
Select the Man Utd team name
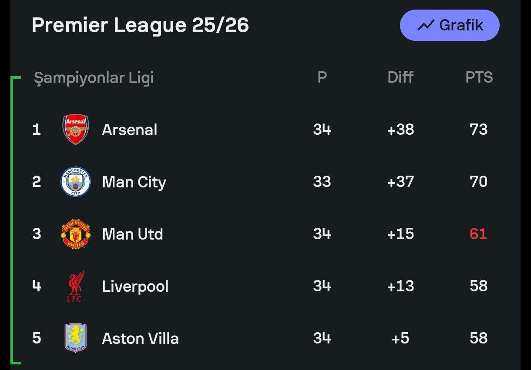pyautogui.click(x=132, y=234)
